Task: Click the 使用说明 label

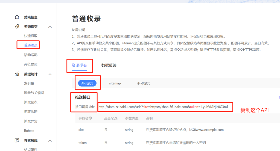Action: 78,30
